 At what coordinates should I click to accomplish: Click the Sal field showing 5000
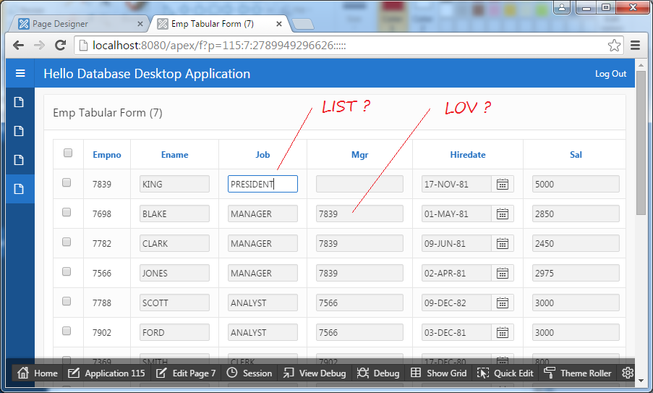(x=576, y=185)
